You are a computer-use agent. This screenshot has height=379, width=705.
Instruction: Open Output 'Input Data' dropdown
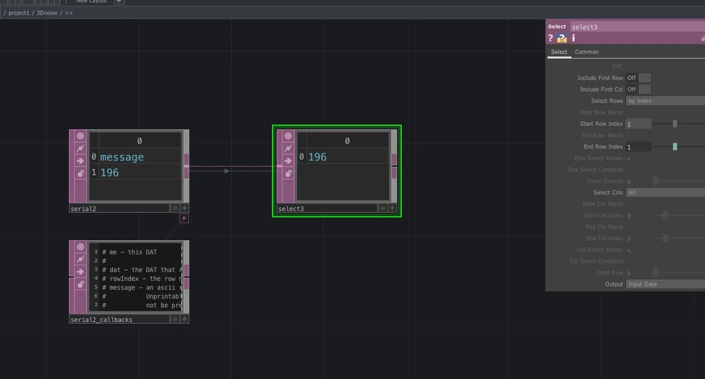pos(665,284)
